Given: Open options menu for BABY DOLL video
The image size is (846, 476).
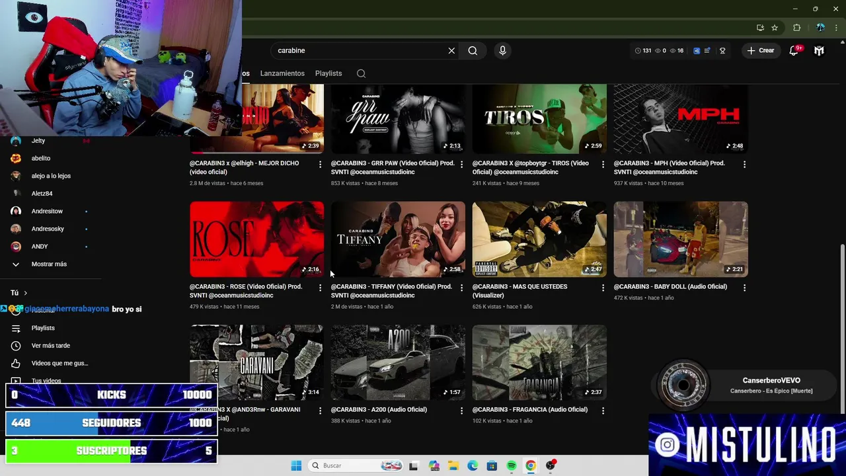Looking at the screenshot, I should (x=744, y=288).
